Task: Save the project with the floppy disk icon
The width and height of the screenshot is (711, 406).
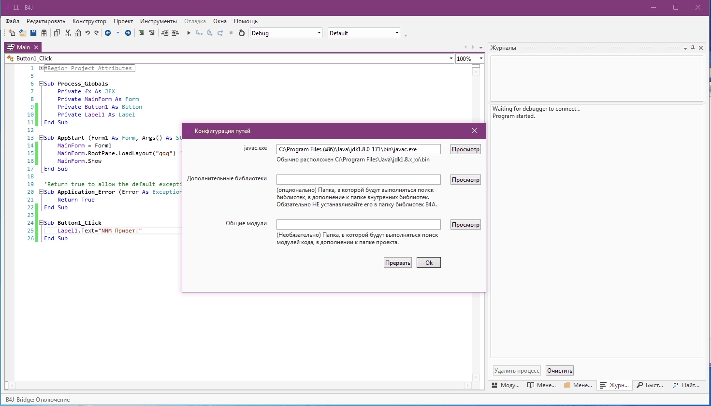Action: click(x=33, y=33)
